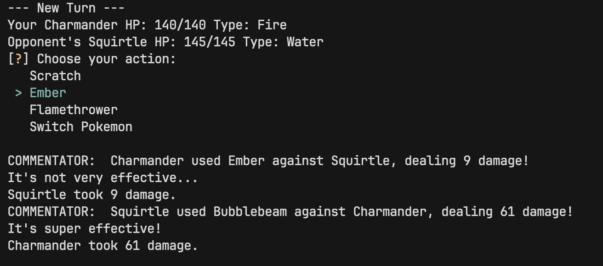
Task: Click the "It's not very effective..." line
Action: tap(103, 177)
